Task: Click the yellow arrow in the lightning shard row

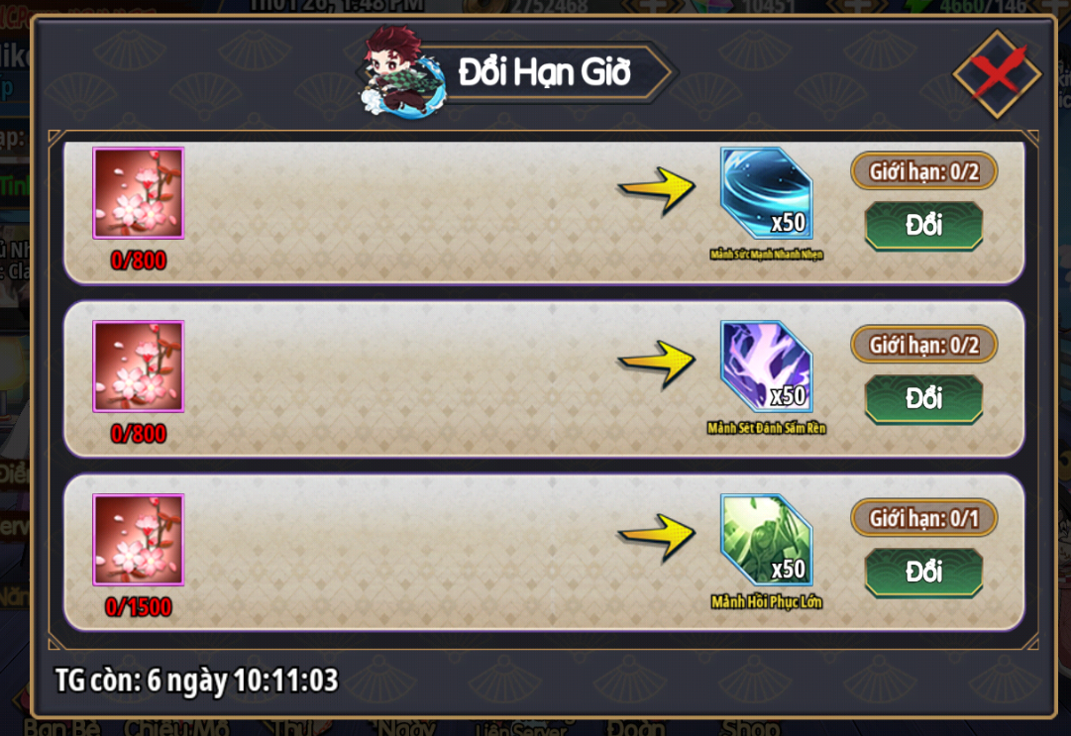Action: (657, 365)
